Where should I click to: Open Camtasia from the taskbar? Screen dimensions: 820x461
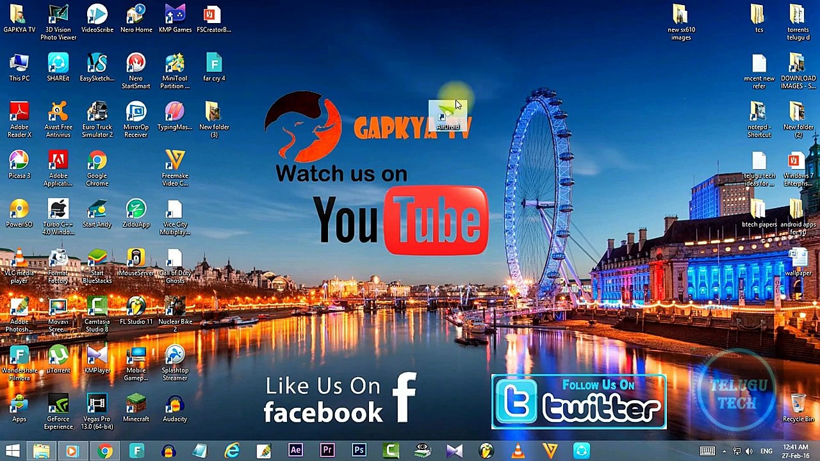(x=391, y=451)
